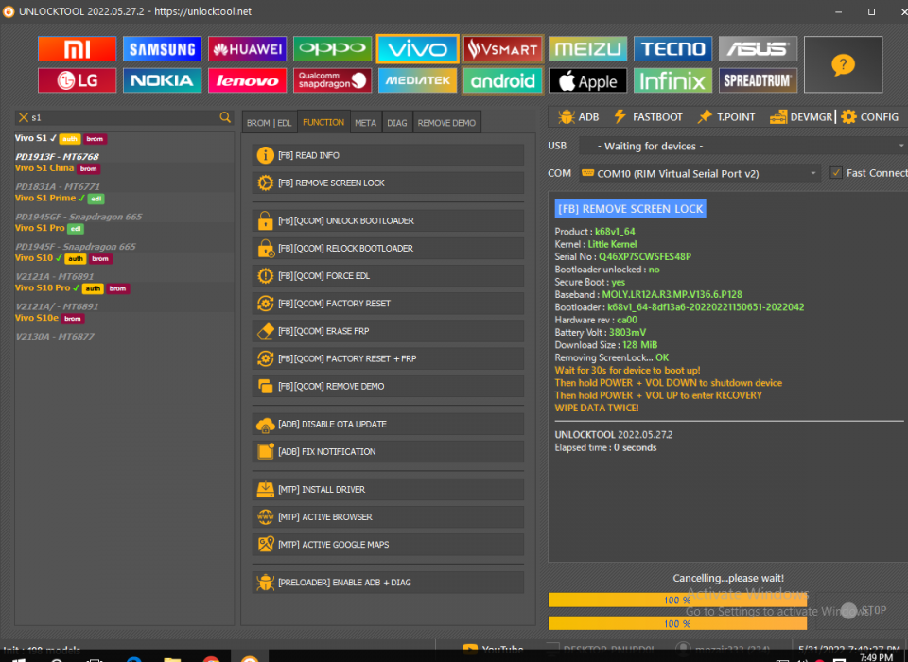Viewport: 908px width, 662px height.
Task: Click the model search field containing s1
Action: (x=124, y=117)
